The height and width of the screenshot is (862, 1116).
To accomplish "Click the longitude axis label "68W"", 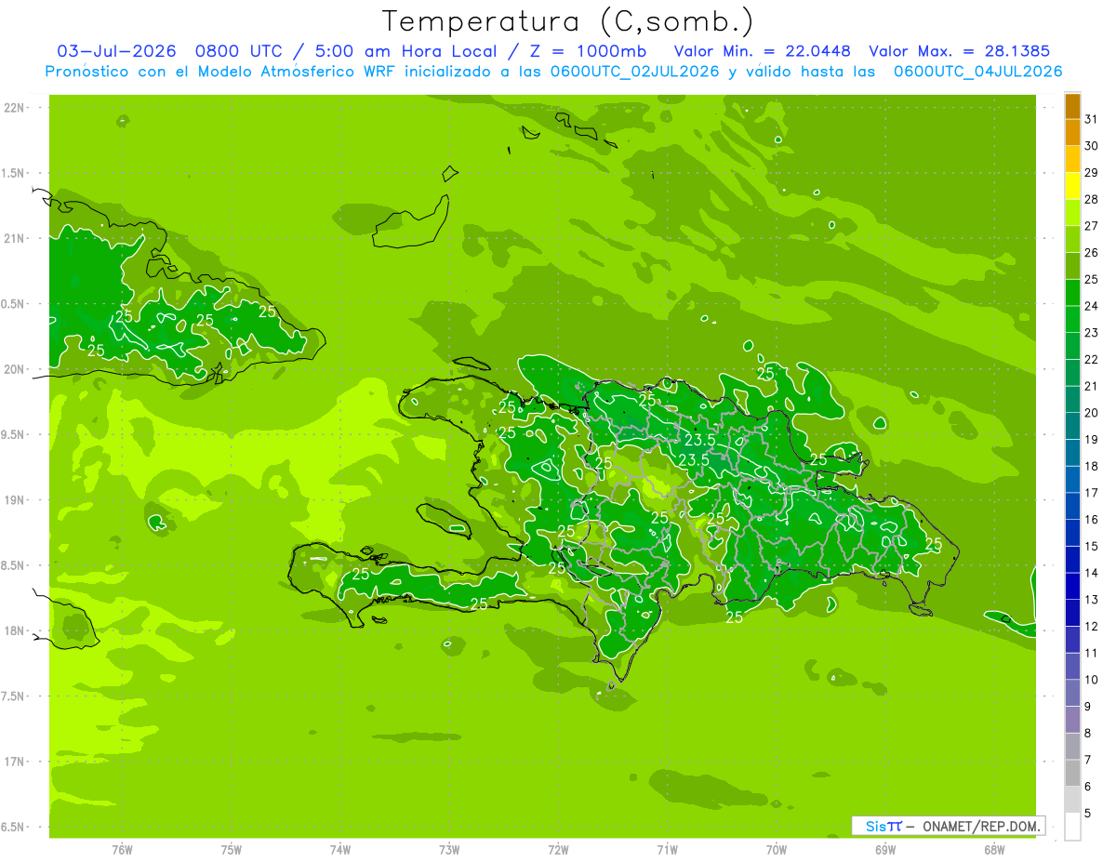I will pyautogui.click(x=994, y=850).
